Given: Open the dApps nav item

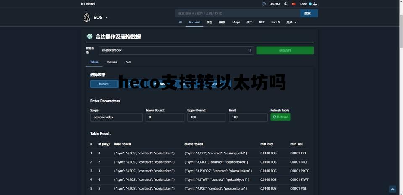Looking at the screenshot, I should [236, 22].
